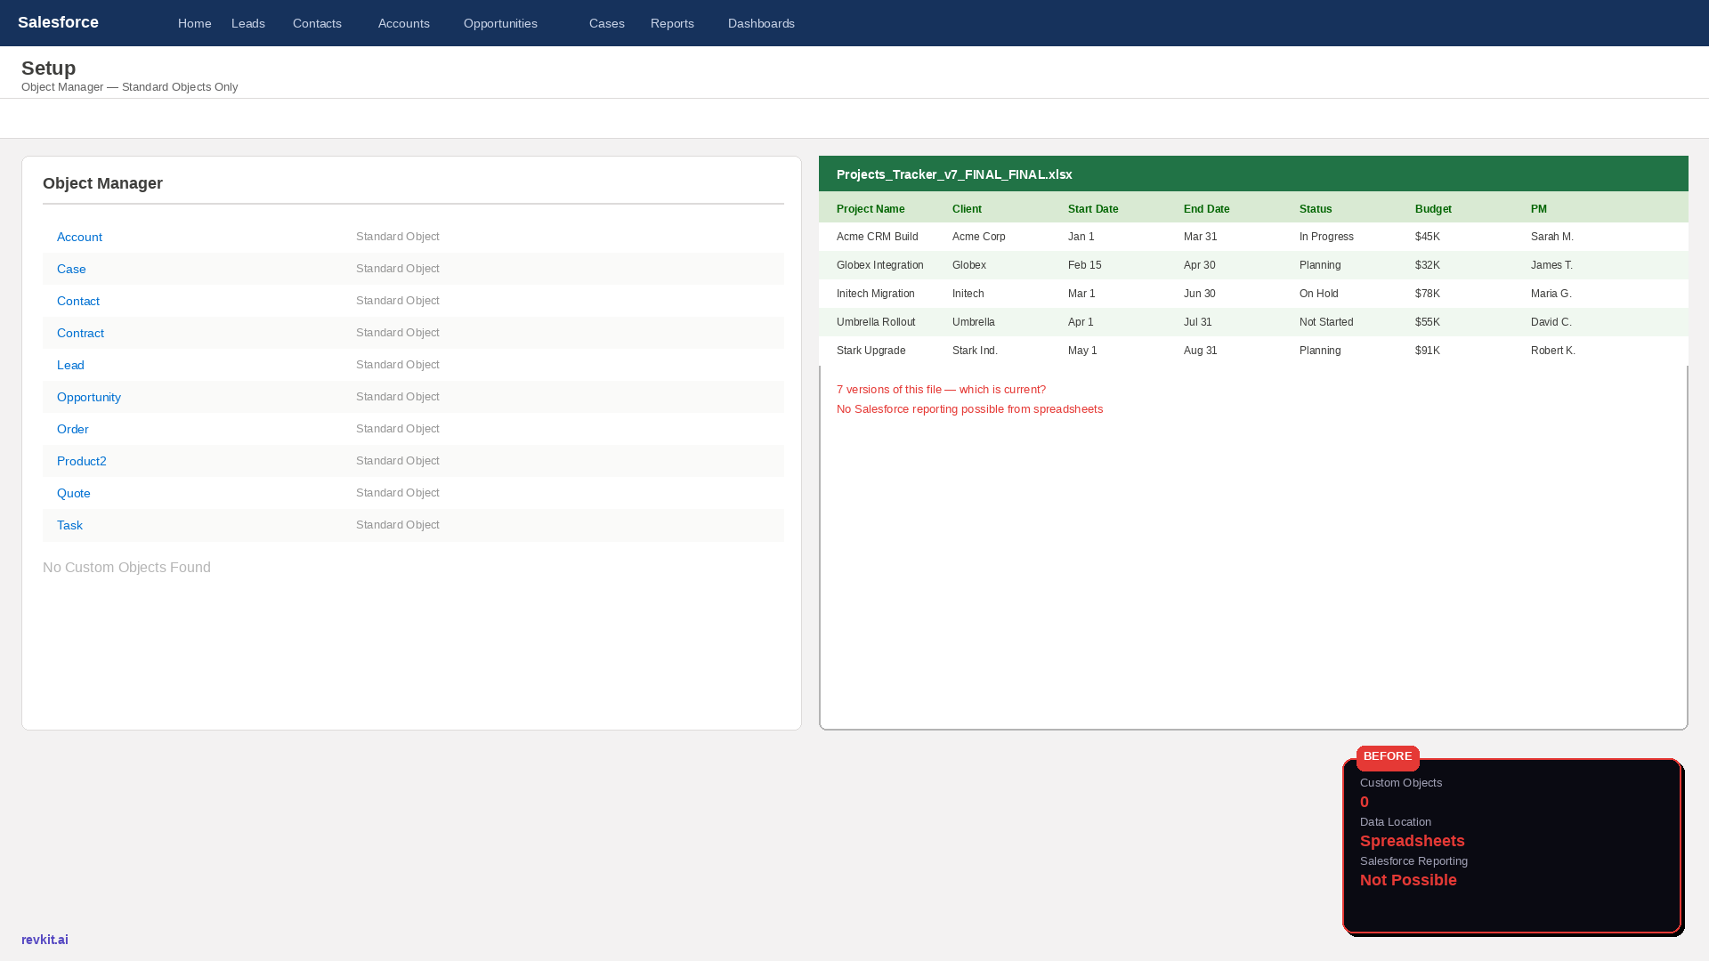Image resolution: width=1709 pixels, height=961 pixels.
Task: Open the Case object
Action: click(71, 269)
